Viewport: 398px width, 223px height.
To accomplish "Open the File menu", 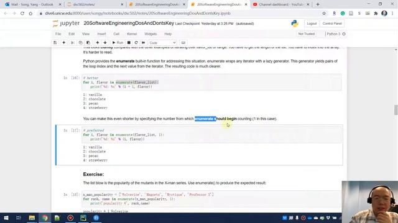I will coord(58,34).
